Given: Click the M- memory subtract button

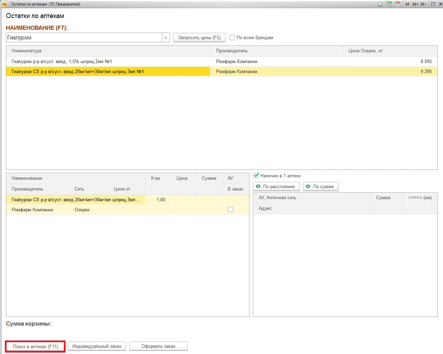Looking at the screenshot, I should coord(423,4).
